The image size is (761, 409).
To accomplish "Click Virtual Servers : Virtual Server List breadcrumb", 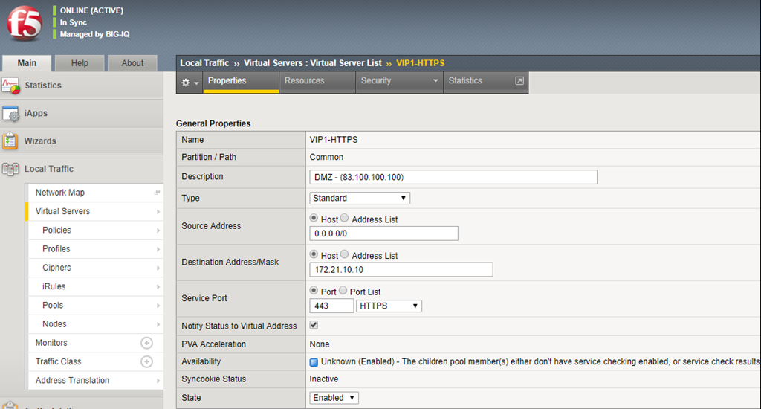I will [313, 63].
